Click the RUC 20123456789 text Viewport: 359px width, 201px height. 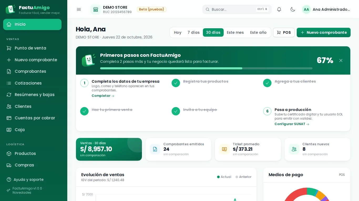point(117,12)
